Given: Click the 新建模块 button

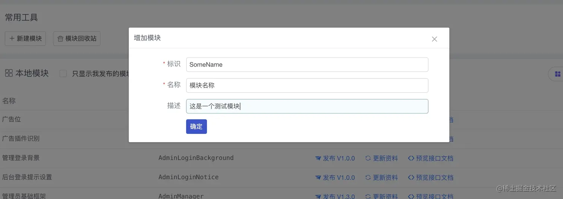Looking at the screenshot, I should point(25,38).
